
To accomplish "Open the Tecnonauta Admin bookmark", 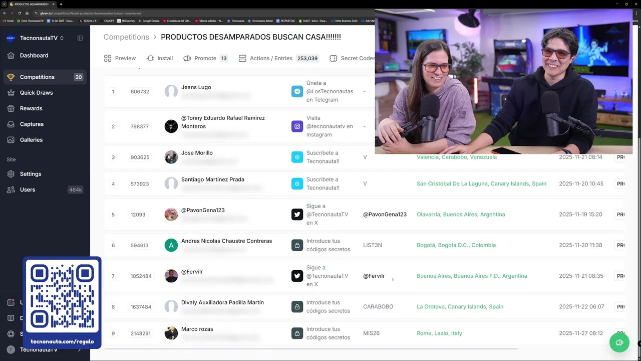I will [260, 21].
